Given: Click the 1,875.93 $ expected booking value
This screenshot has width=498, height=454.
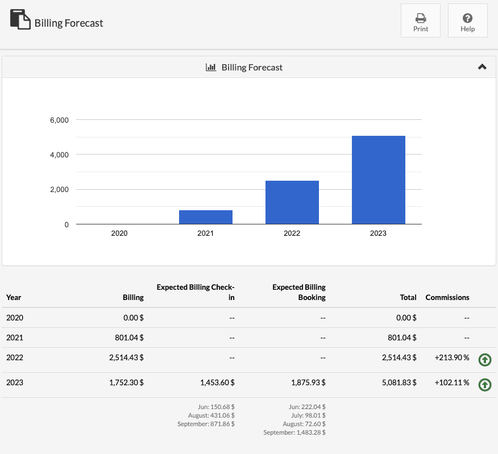Looking at the screenshot, I should point(308,382).
